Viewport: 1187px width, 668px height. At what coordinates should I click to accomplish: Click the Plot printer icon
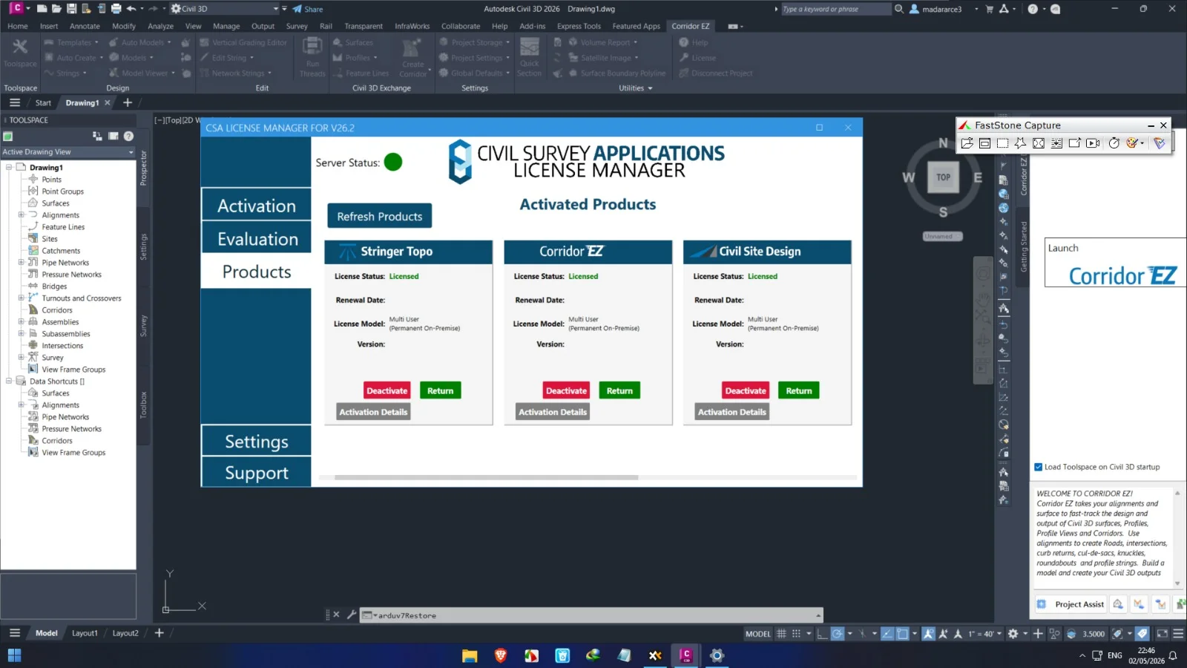(116, 9)
